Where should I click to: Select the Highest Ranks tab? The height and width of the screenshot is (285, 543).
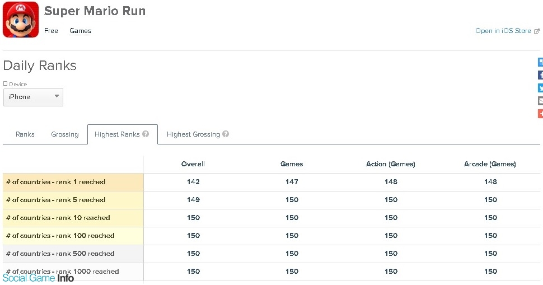click(122, 134)
